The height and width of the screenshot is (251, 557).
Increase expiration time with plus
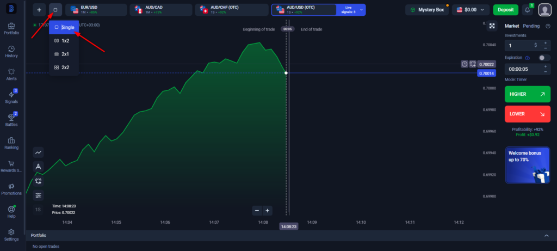pyautogui.click(x=545, y=66)
